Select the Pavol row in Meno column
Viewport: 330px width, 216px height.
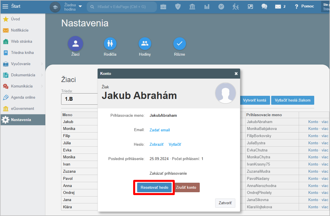click(x=79, y=178)
